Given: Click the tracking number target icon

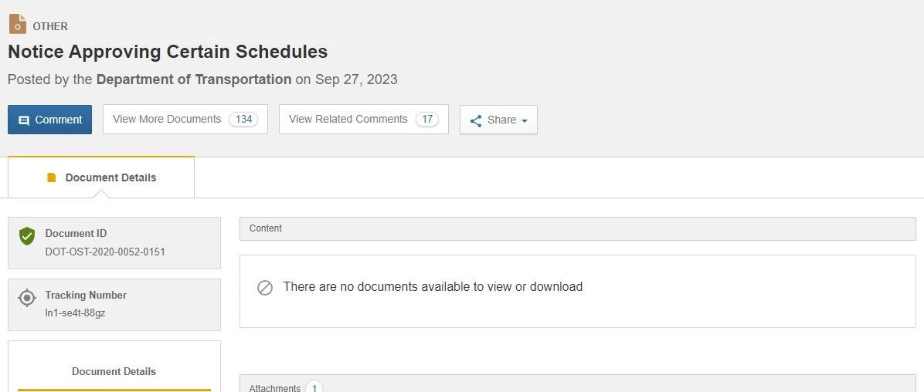Looking at the screenshot, I should (x=27, y=298).
